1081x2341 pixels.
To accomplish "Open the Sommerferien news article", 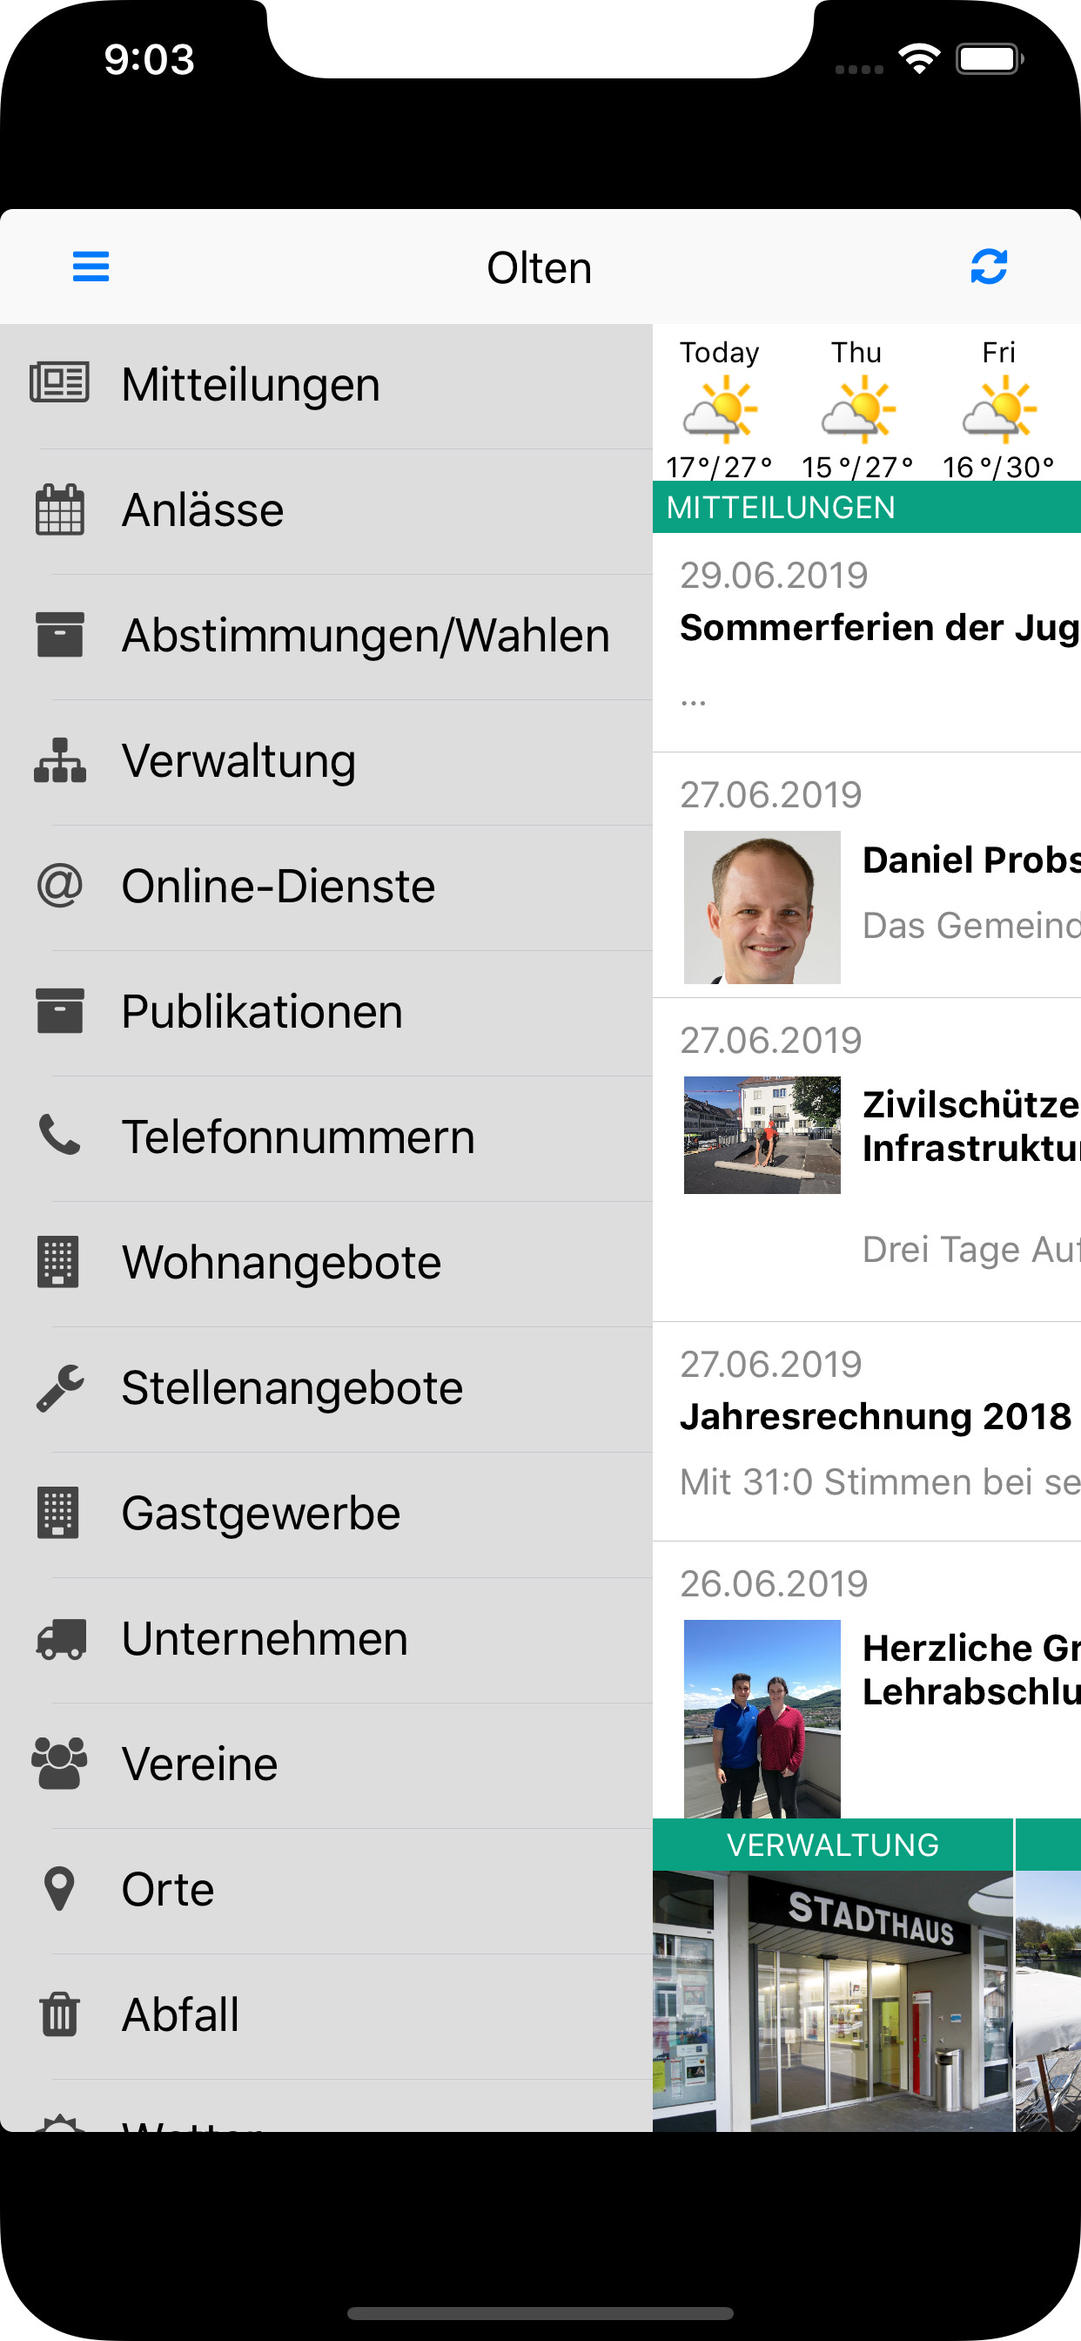I will click(877, 628).
